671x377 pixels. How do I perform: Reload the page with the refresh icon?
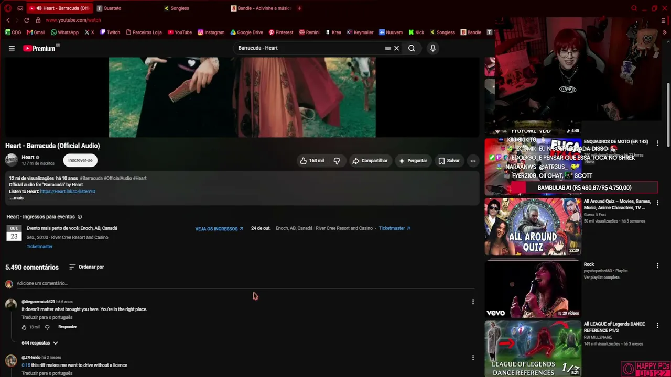tap(27, 20)
